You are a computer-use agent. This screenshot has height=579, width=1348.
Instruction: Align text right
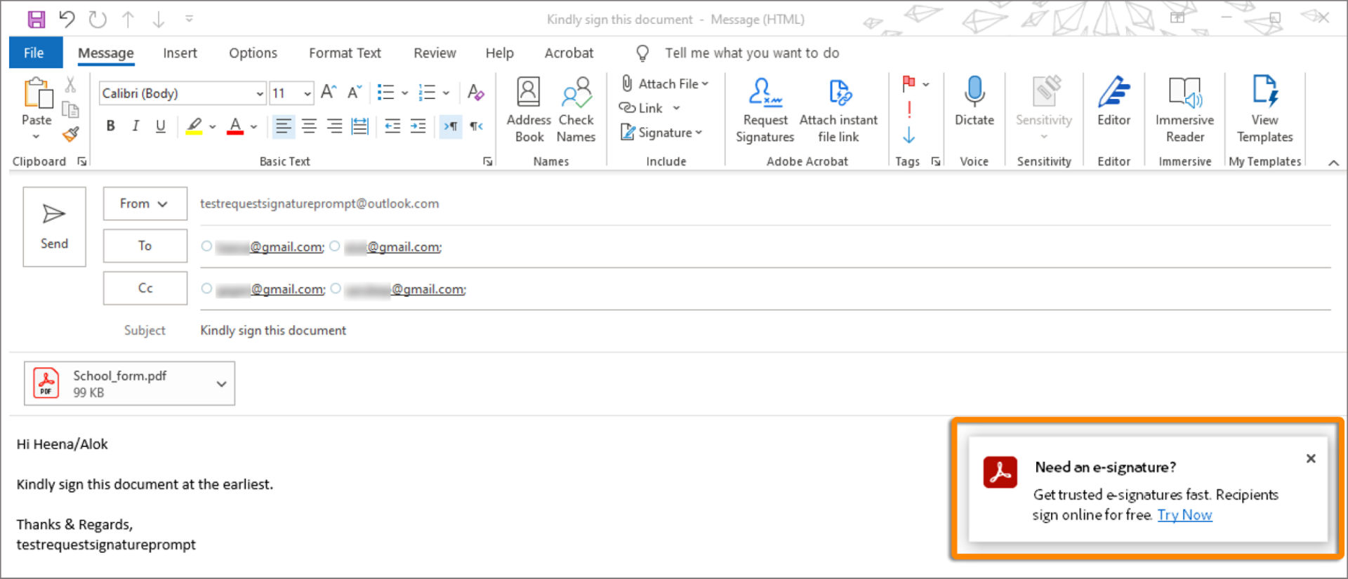click(334, 126)
